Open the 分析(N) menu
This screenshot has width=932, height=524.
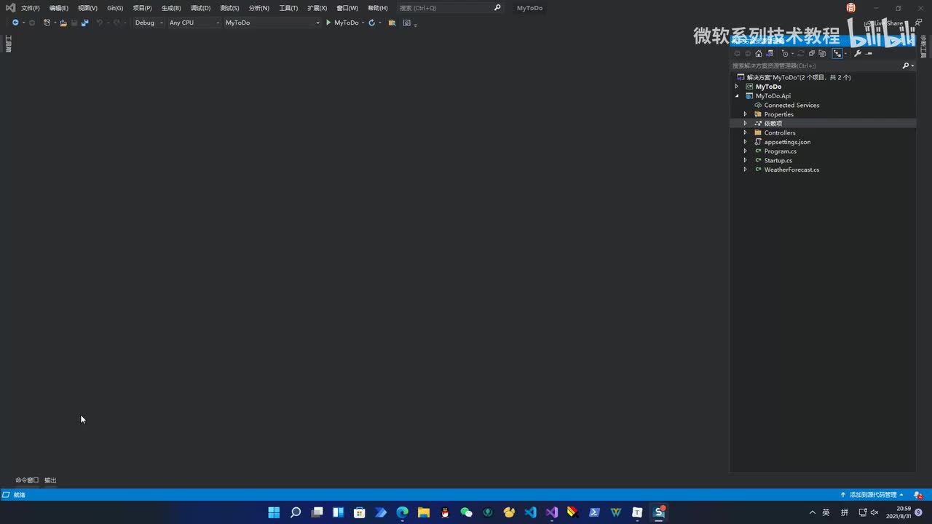(258, 8)
